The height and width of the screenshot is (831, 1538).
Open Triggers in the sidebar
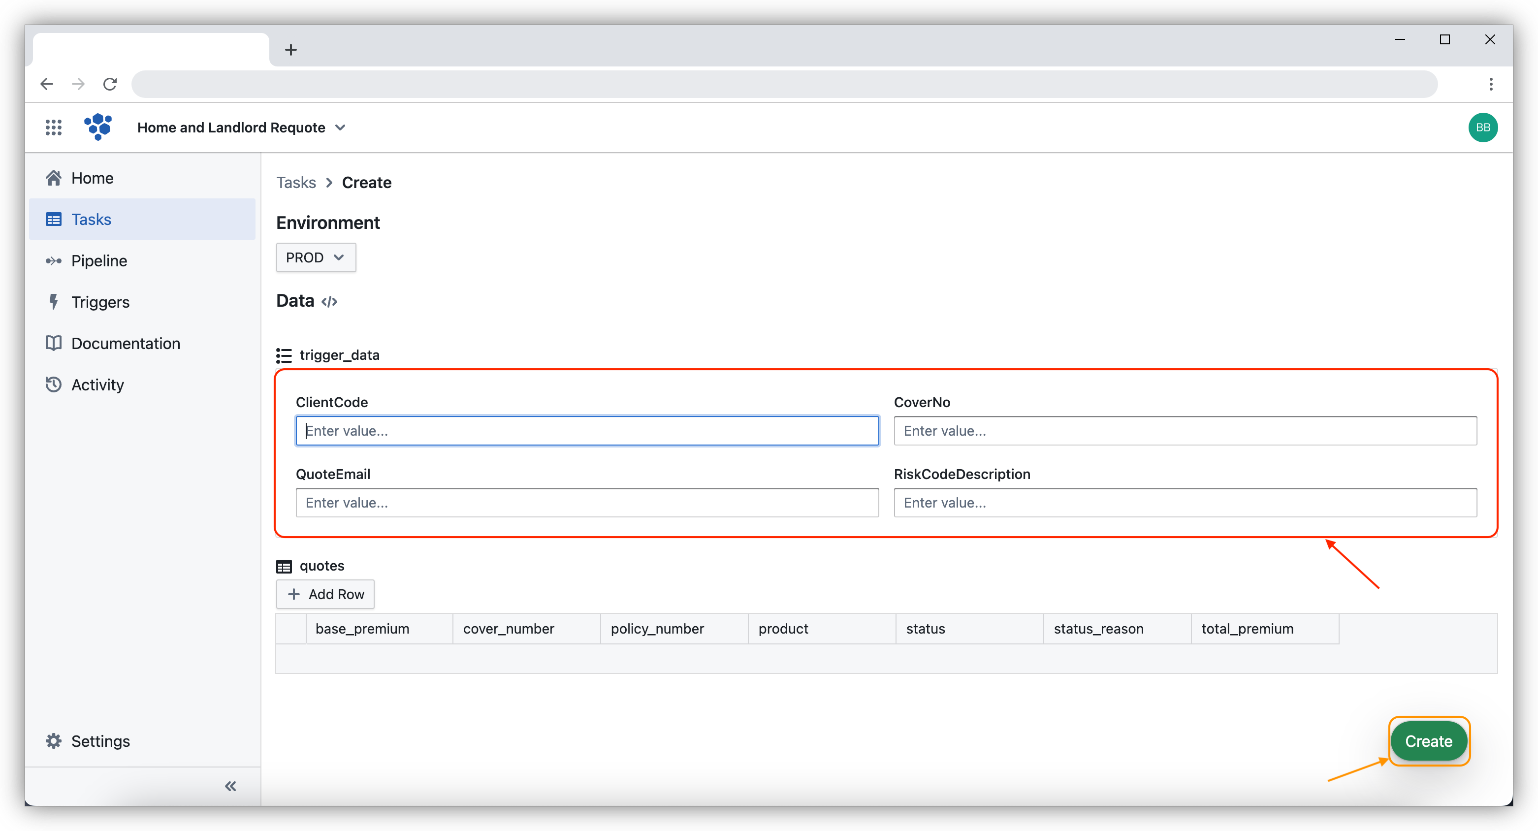coord(100,302)
